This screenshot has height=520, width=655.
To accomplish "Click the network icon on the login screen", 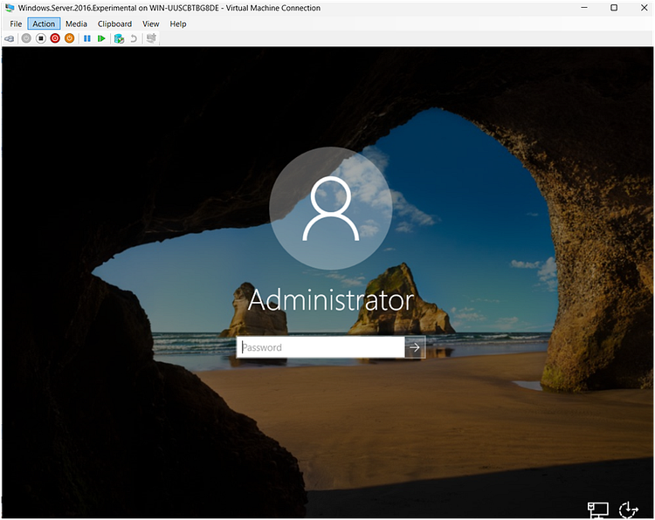I will (x=597, y=510).
